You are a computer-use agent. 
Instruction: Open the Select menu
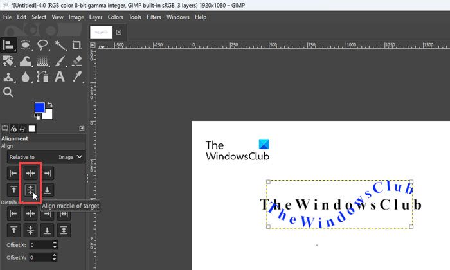[39, 17]
